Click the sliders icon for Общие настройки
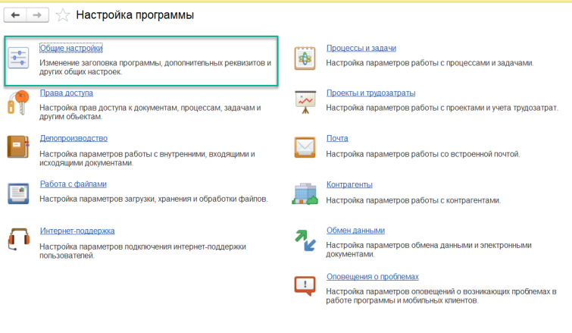The image size is (572, 333). tap(18, 58)
